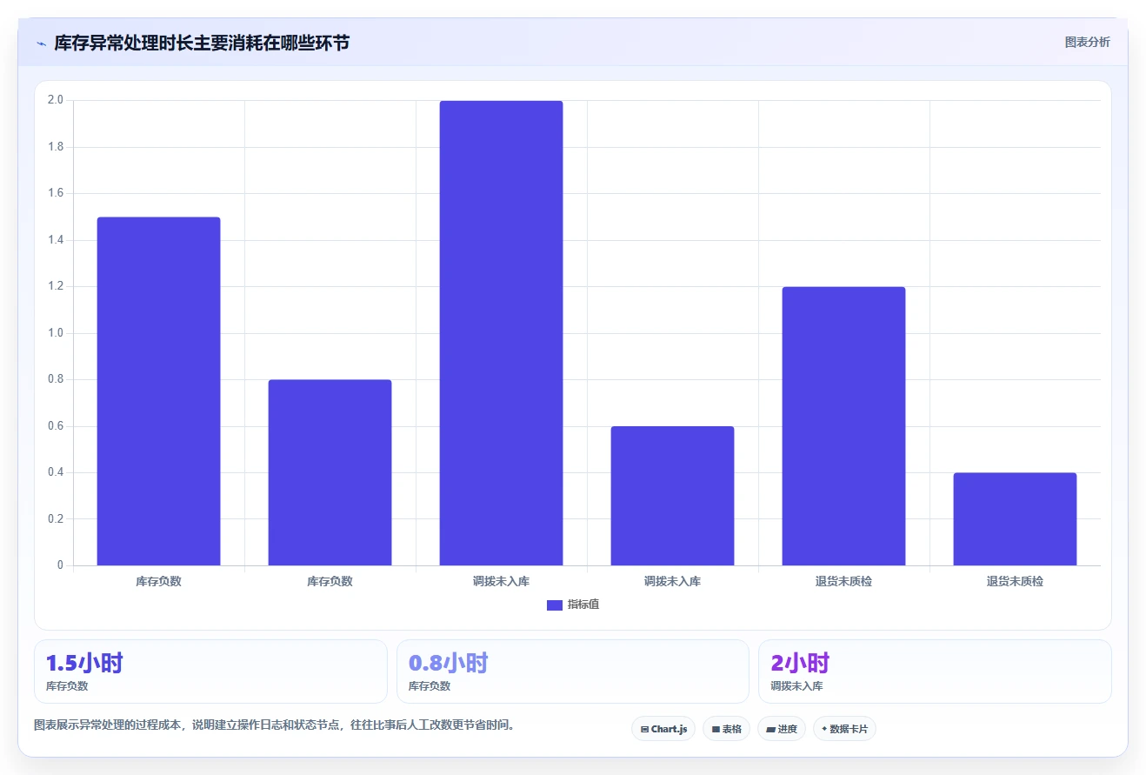
Task: Click x-axis label 调拨未入库 under the 2.0 bar
Action: (501, 581)
